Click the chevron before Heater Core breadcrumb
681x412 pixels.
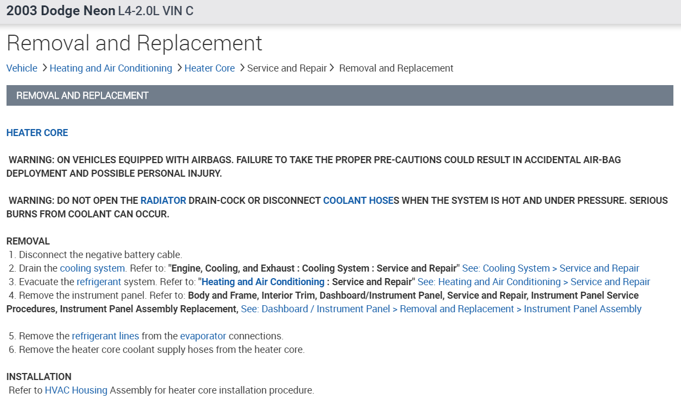[x=179, y=68]
